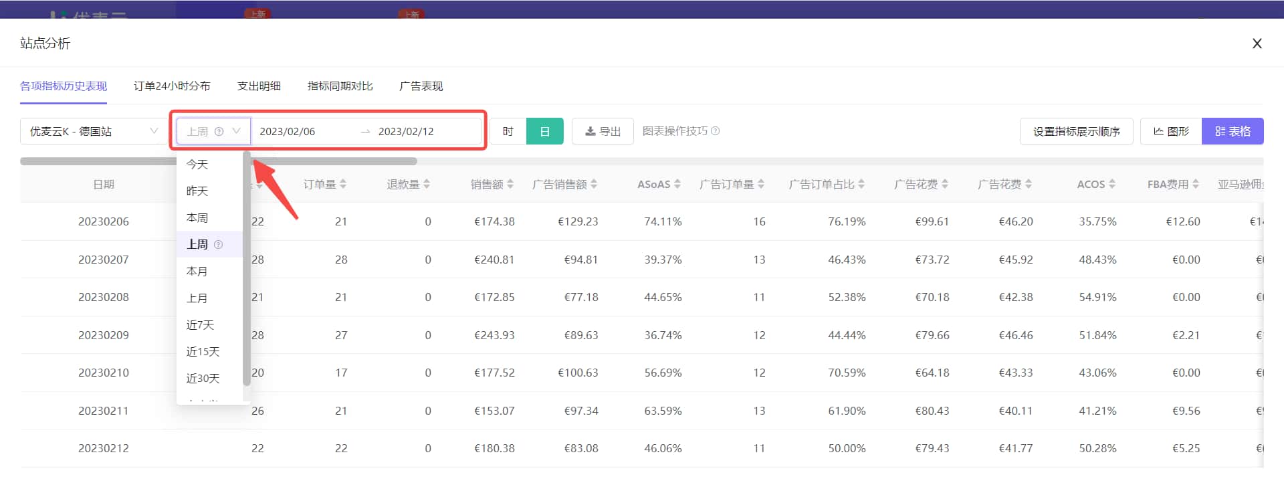
Task: Open the 广告表现 tab
Action: click(x=421, y=86)
